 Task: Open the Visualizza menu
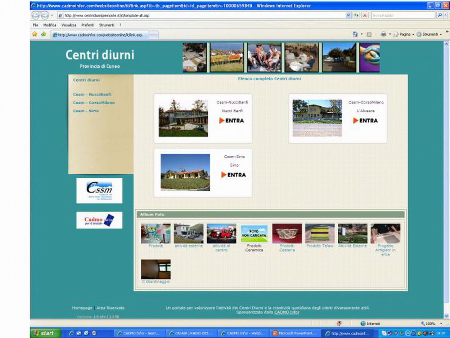coord(69,25)
